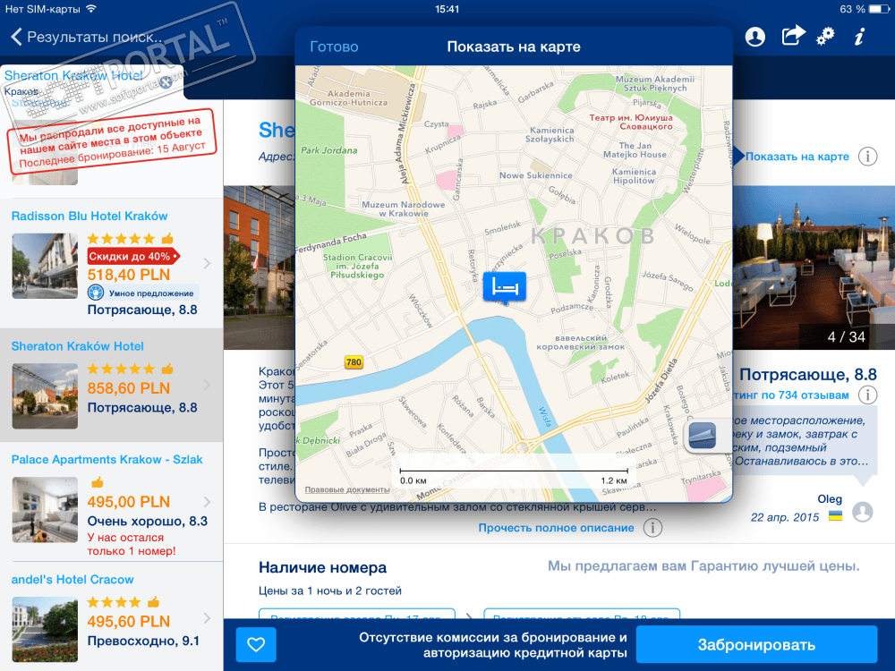Open settings gears icon
This screenshot has width=895, height=671.
click(x=825, y=37)
